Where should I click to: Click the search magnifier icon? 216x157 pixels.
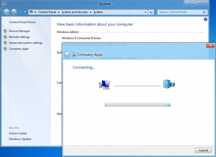click(205, 12)
